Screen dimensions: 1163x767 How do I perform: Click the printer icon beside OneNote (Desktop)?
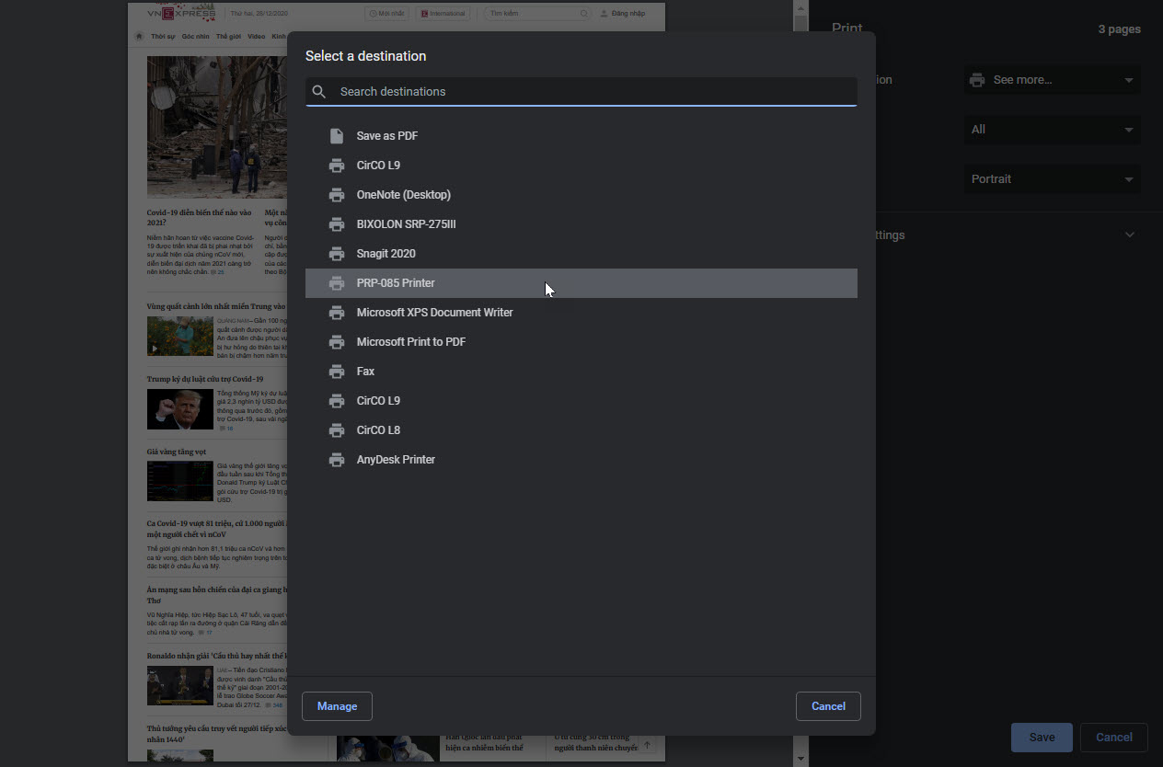[337, 195]
